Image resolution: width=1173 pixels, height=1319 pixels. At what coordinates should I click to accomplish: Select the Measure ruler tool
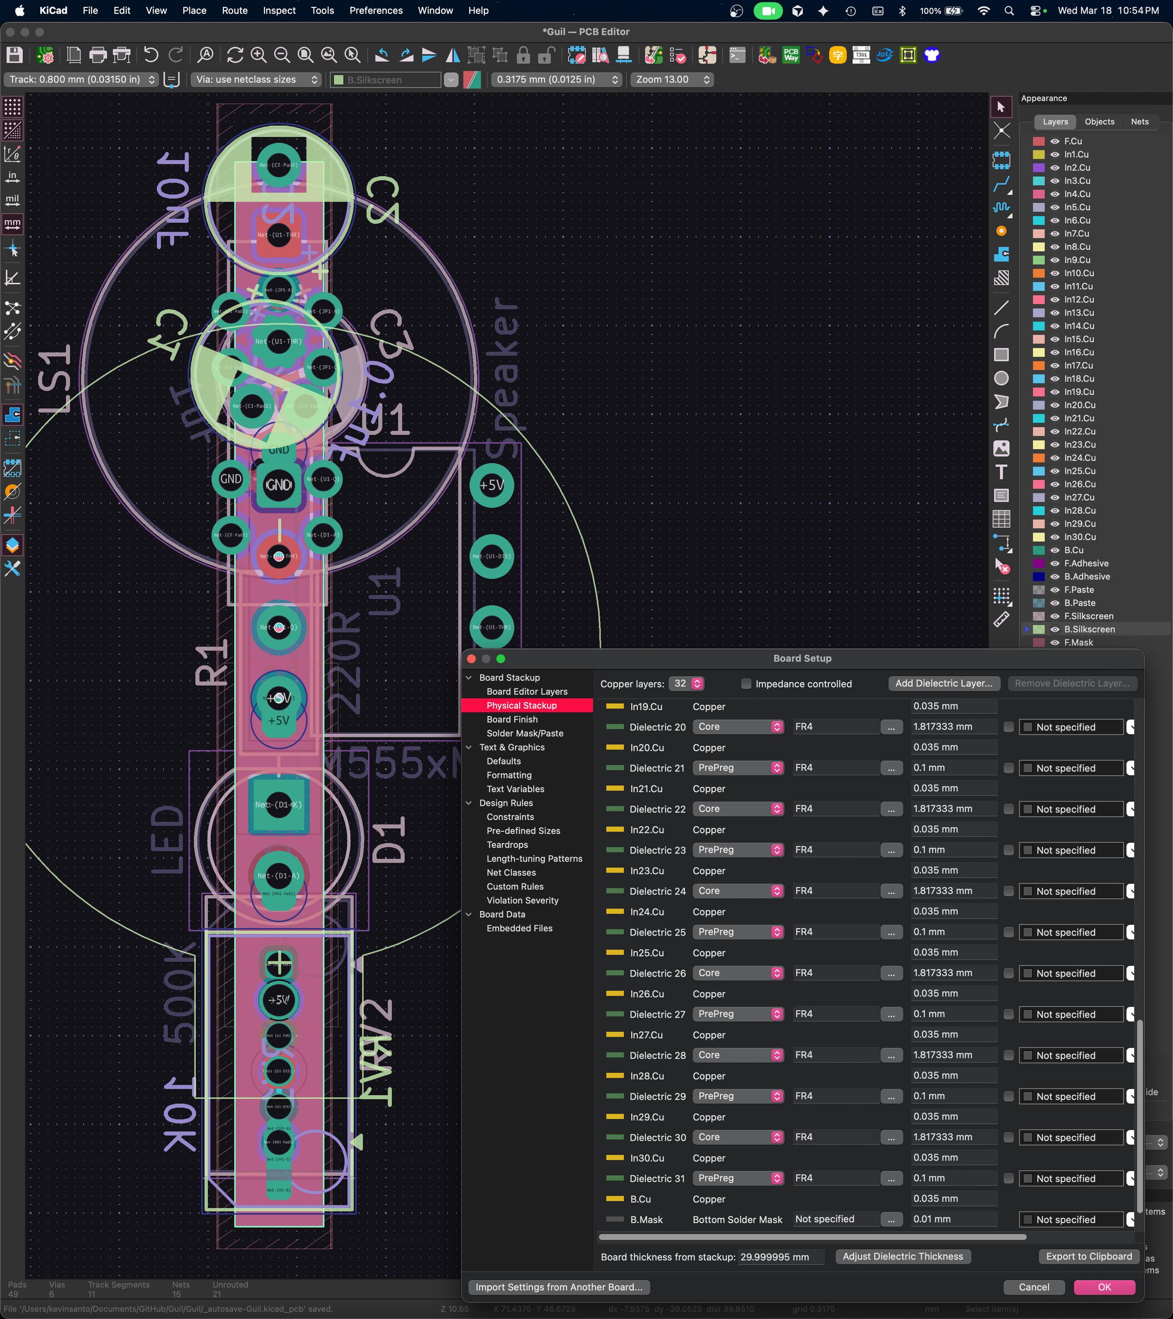point(1001,619)
